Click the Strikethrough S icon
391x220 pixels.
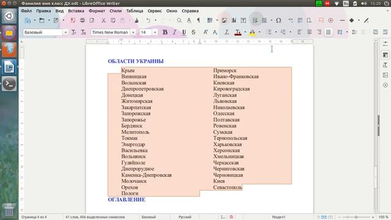tap(193, 32)
